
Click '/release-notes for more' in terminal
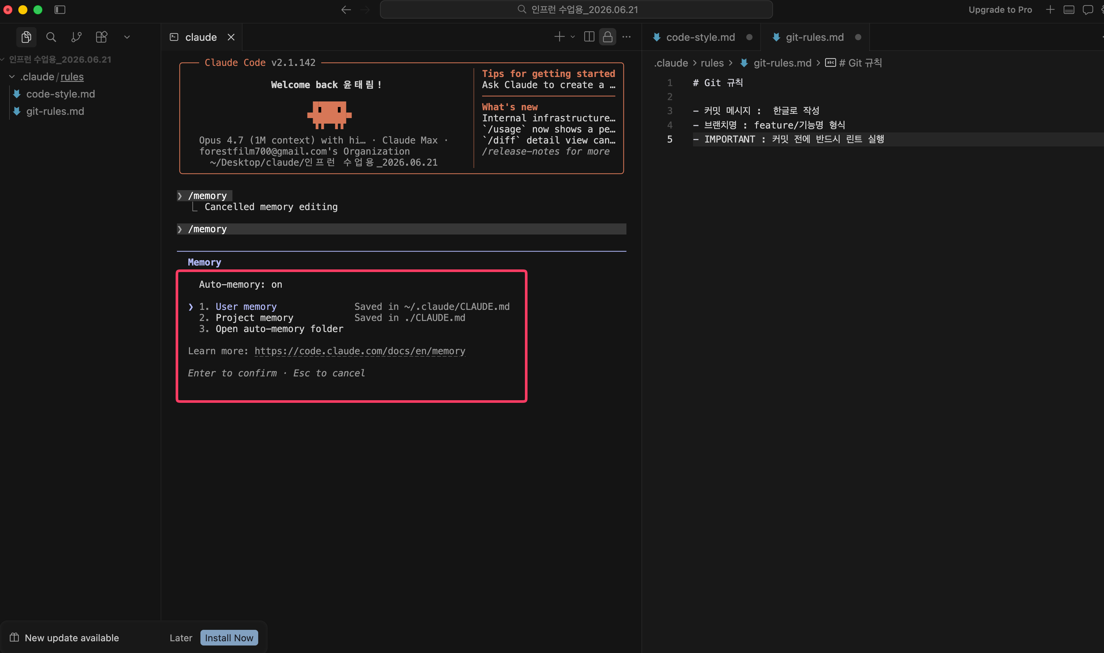(545, 151)
